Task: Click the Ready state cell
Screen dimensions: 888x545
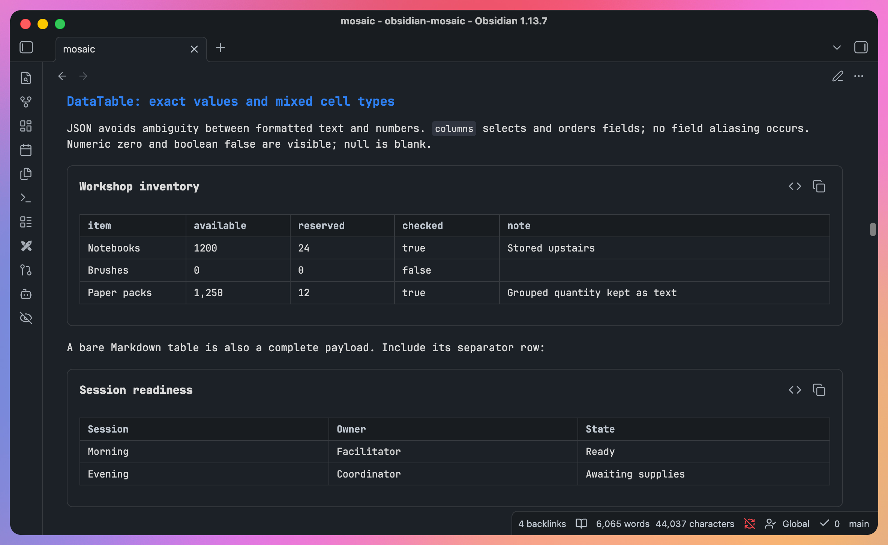Action: pyautogui.click(x=704, y=452)
